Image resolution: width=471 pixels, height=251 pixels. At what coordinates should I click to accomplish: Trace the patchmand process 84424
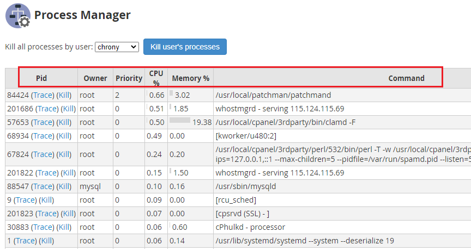pyautogui.click(x=43, y=95)
